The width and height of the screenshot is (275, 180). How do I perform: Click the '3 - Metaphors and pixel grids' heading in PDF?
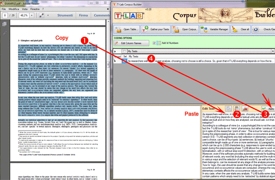(30, 40)
